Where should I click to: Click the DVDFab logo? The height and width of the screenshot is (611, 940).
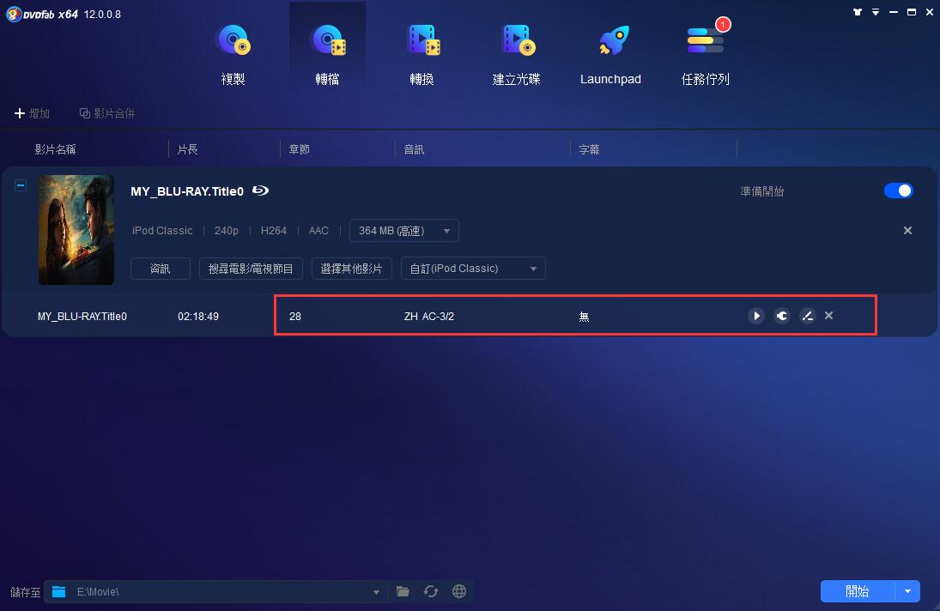click(42, 14)
